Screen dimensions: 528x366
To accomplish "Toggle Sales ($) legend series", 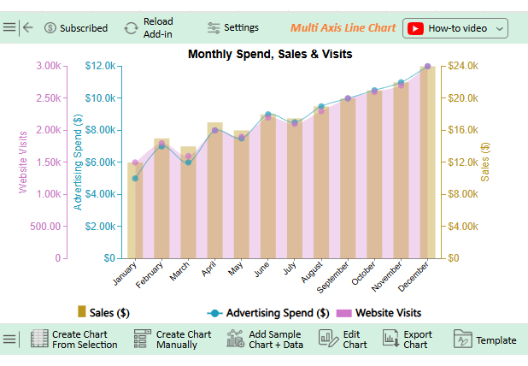I will 103,312.
